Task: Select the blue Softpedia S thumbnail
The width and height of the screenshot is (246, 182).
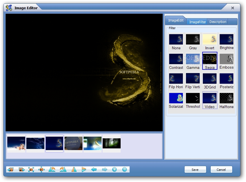Action: coord(54,143)
